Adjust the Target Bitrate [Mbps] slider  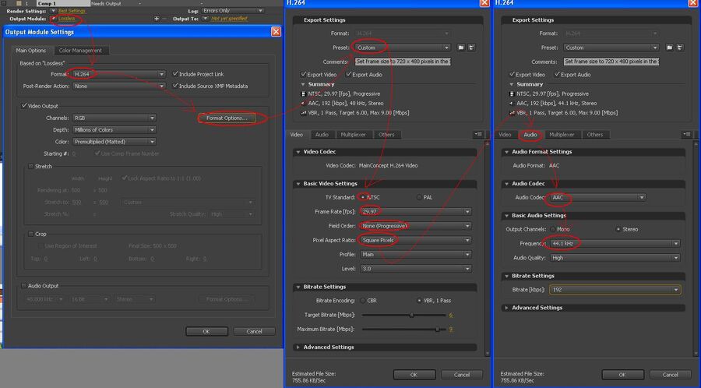(x=412, y=315)
